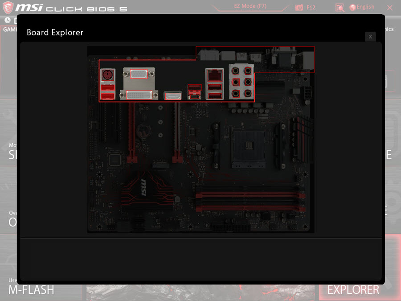Open the BIOS search icon
401x301 pixels.
340,7
